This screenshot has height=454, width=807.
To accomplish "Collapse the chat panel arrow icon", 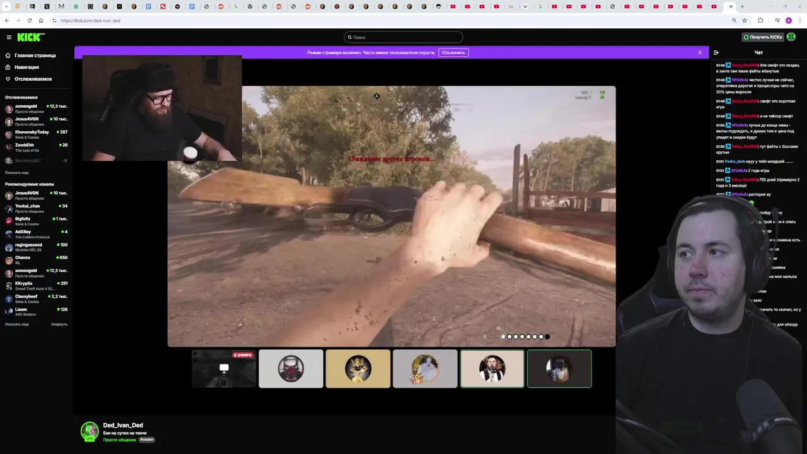I will (716, 52).
